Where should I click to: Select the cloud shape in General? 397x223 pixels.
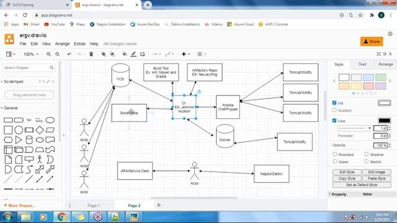pos(40,140)
